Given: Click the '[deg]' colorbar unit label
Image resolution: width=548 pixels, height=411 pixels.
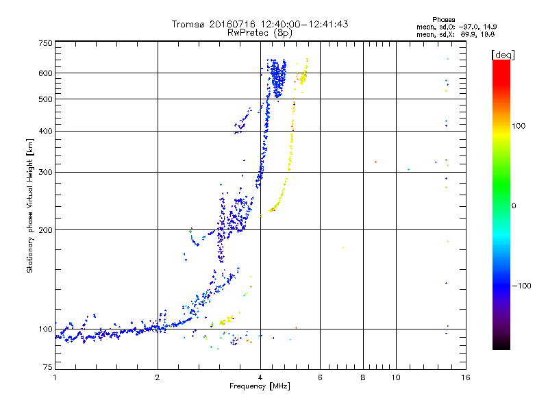Looking at the screenshot, I should (x=503, y=55).
